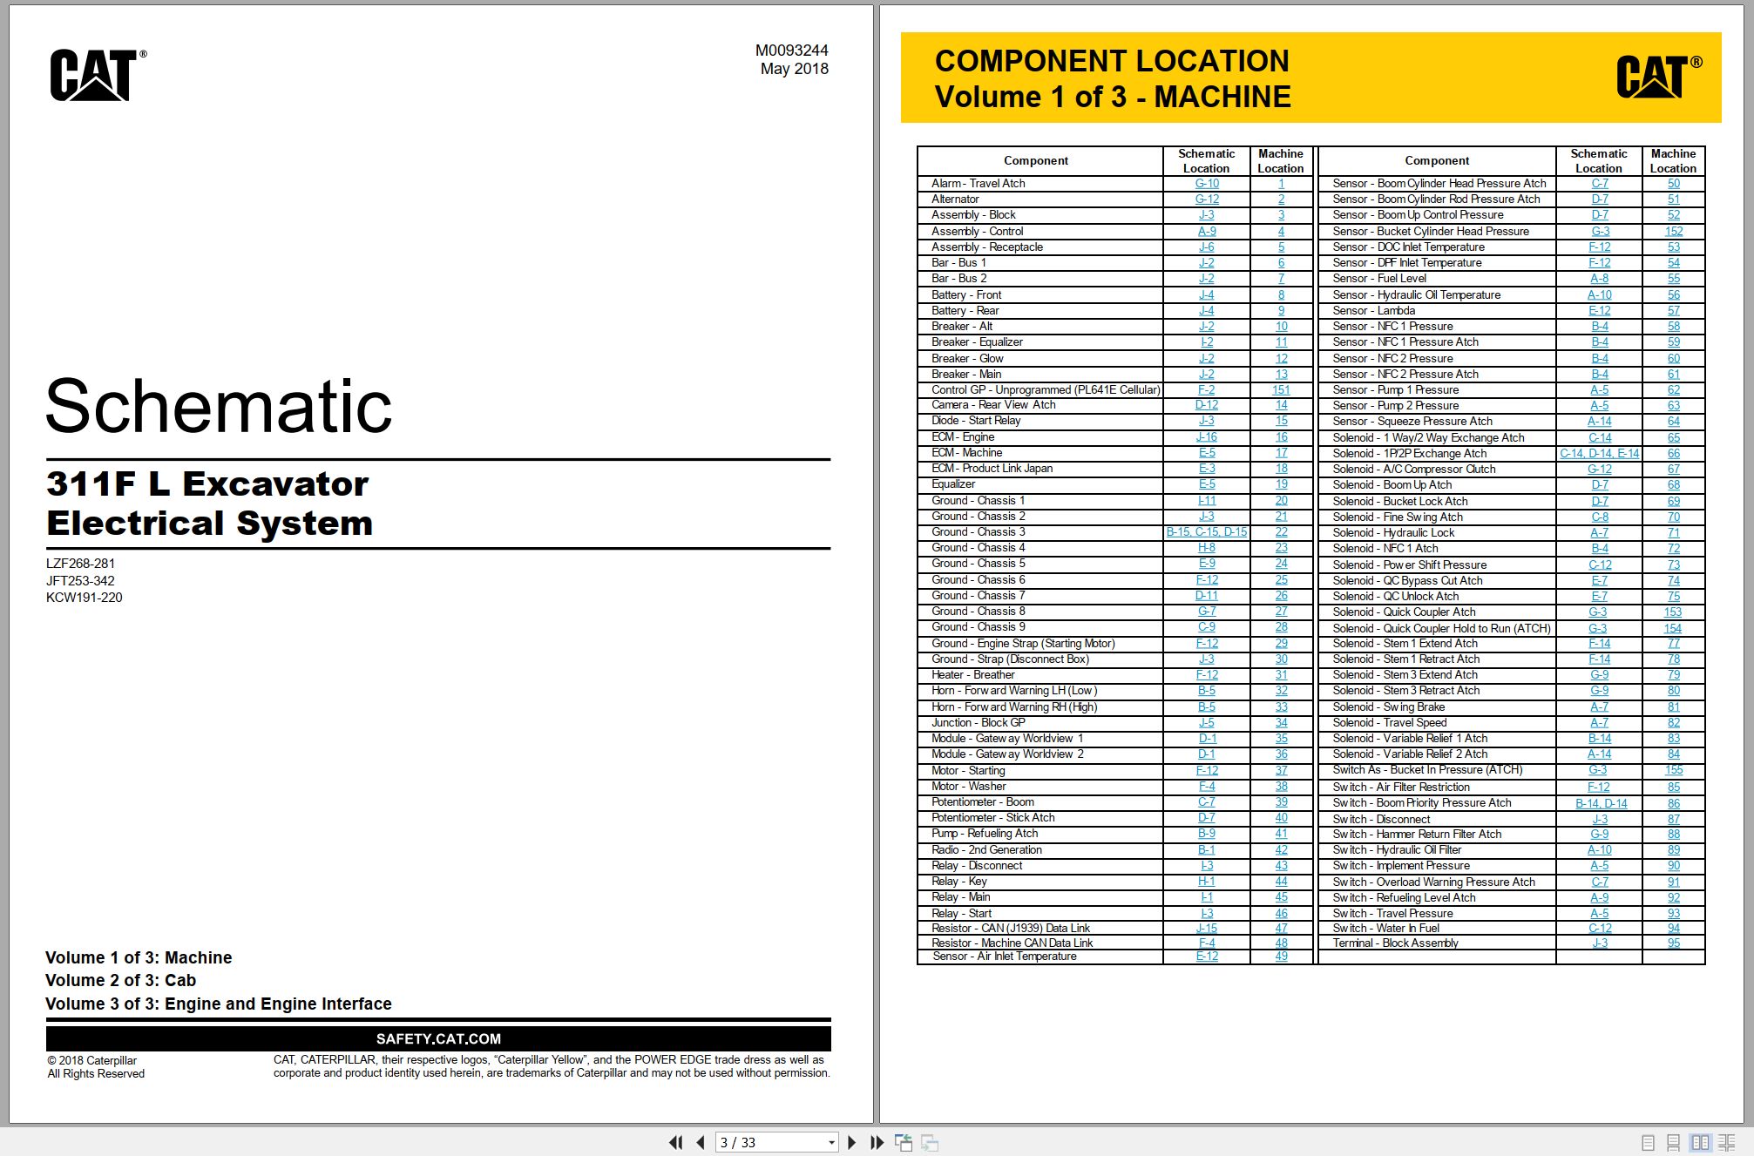The height and width of the screenshot is (1156, 1754).
Task: Open machine location 27 for Ground - Chassis 8
Action: click(1281, 612)
